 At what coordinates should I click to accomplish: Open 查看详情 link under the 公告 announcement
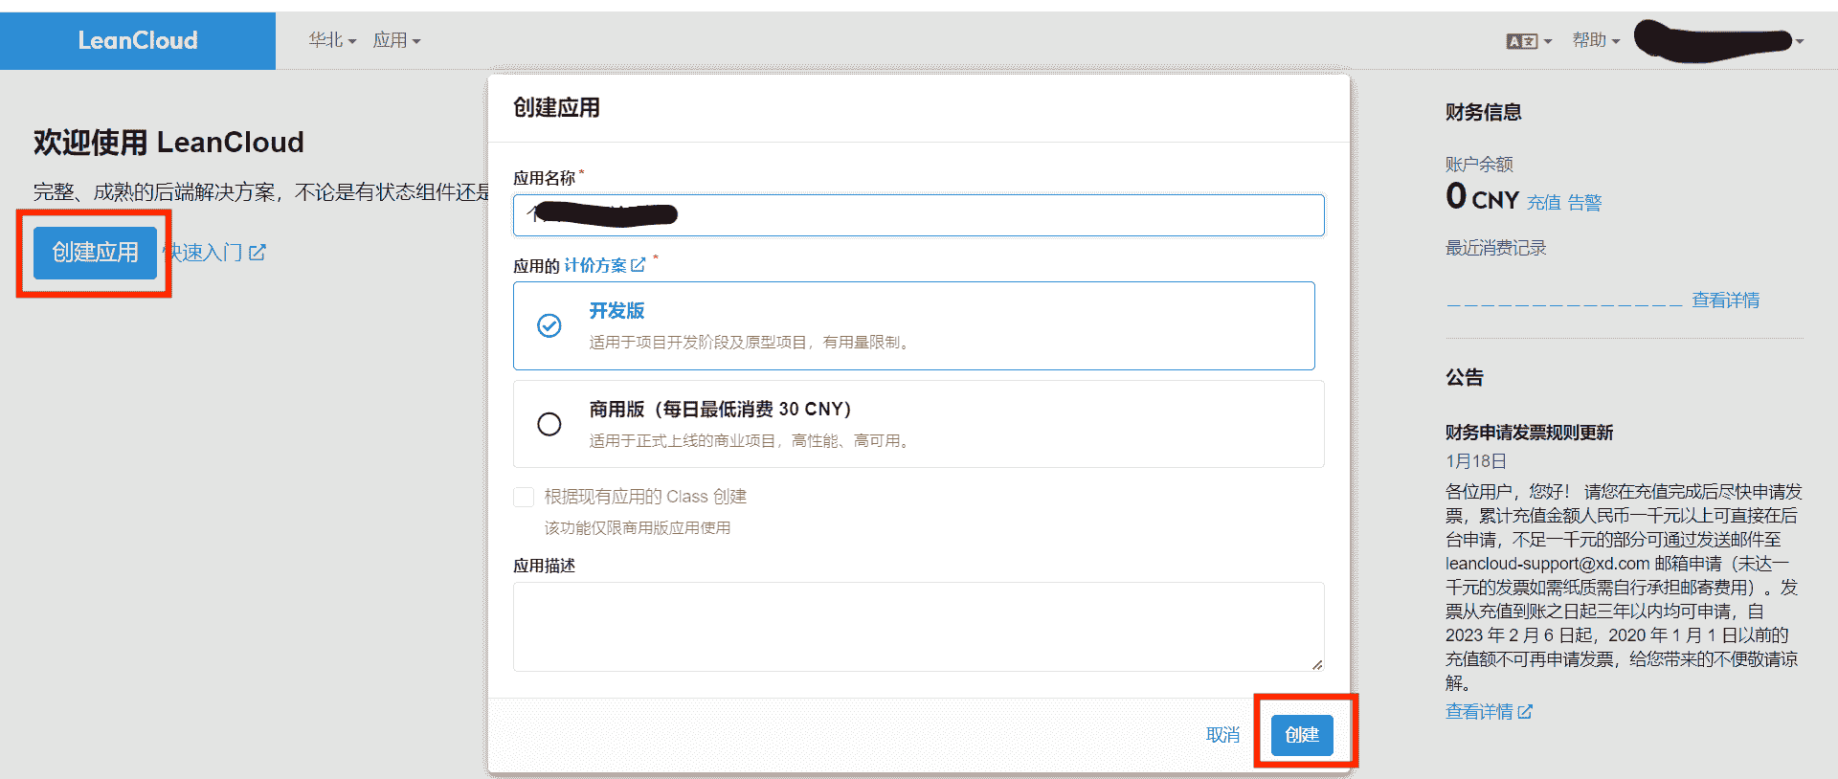point(1489,712)
